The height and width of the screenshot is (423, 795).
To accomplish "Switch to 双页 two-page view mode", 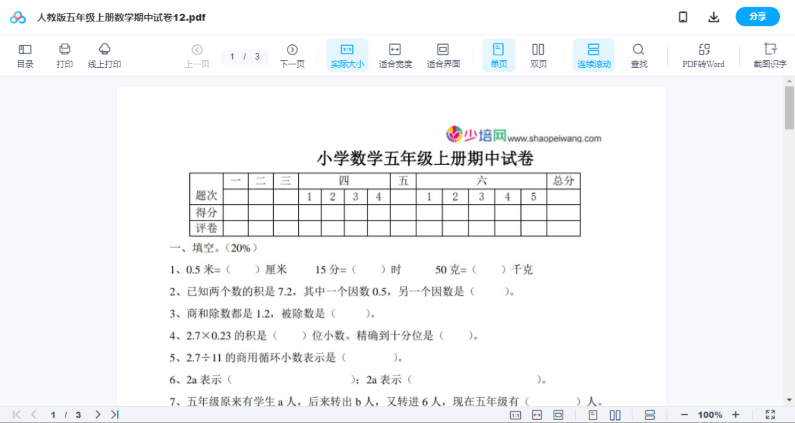I will point(538,55).
